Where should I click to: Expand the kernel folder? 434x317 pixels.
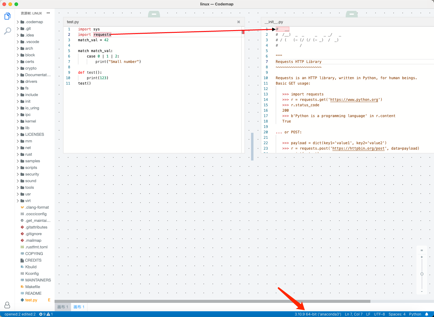tap(30, 121)
